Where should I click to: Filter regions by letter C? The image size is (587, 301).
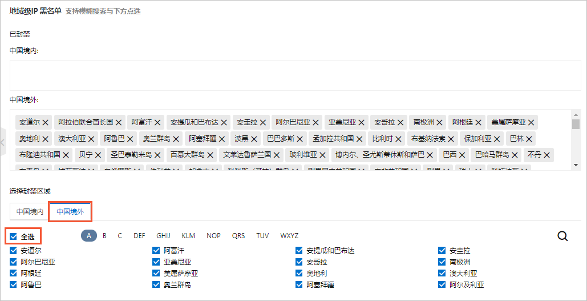(x=120, y=236)
